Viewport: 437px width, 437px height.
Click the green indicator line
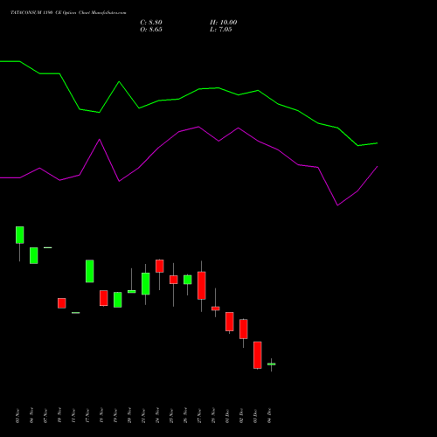click(x=189, y=94)
